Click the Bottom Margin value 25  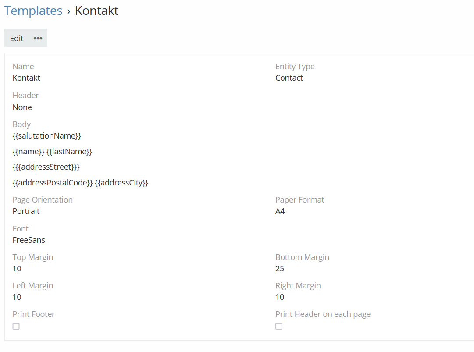(x=280, y=269)
